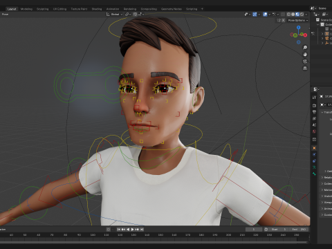Screen dimensions: 332x249
Task: Click the current frame number field
Action: point(254,230)
